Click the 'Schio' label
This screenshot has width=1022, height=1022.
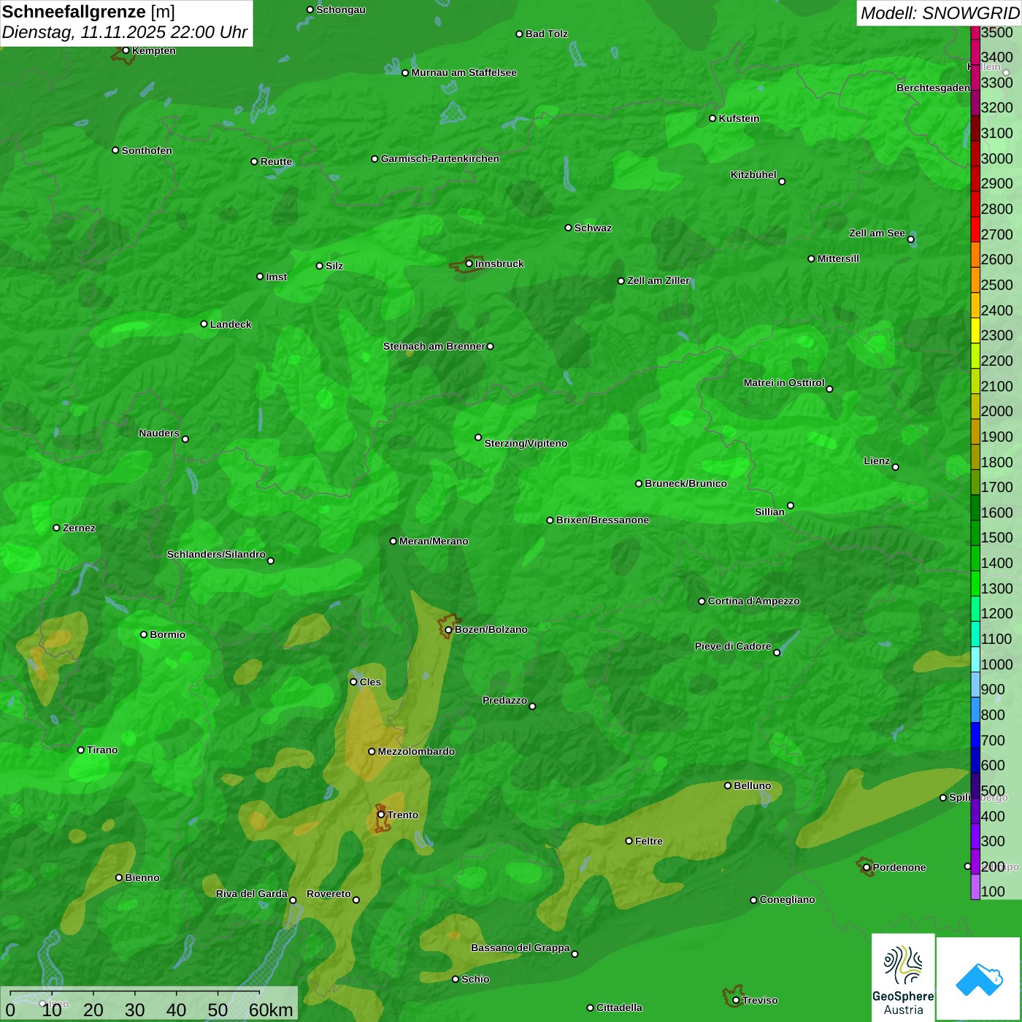click(x=475, y=979)
